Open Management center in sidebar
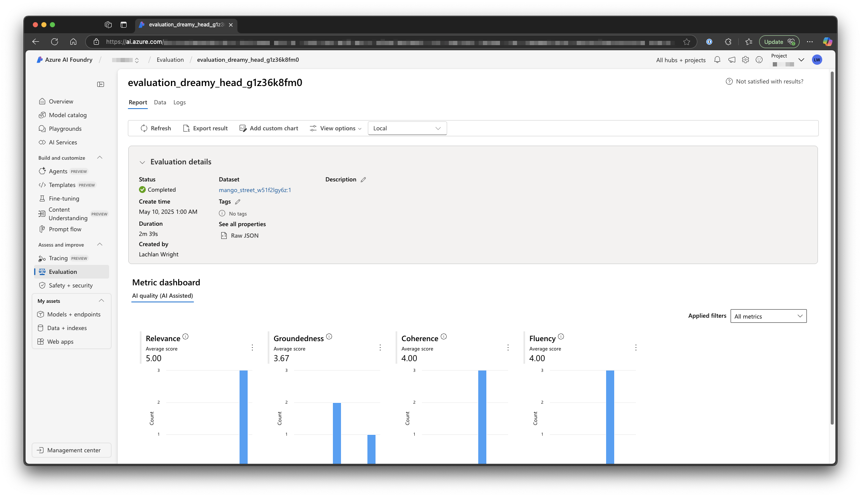Viewport: 861px width, 497px height. (72, 450)
